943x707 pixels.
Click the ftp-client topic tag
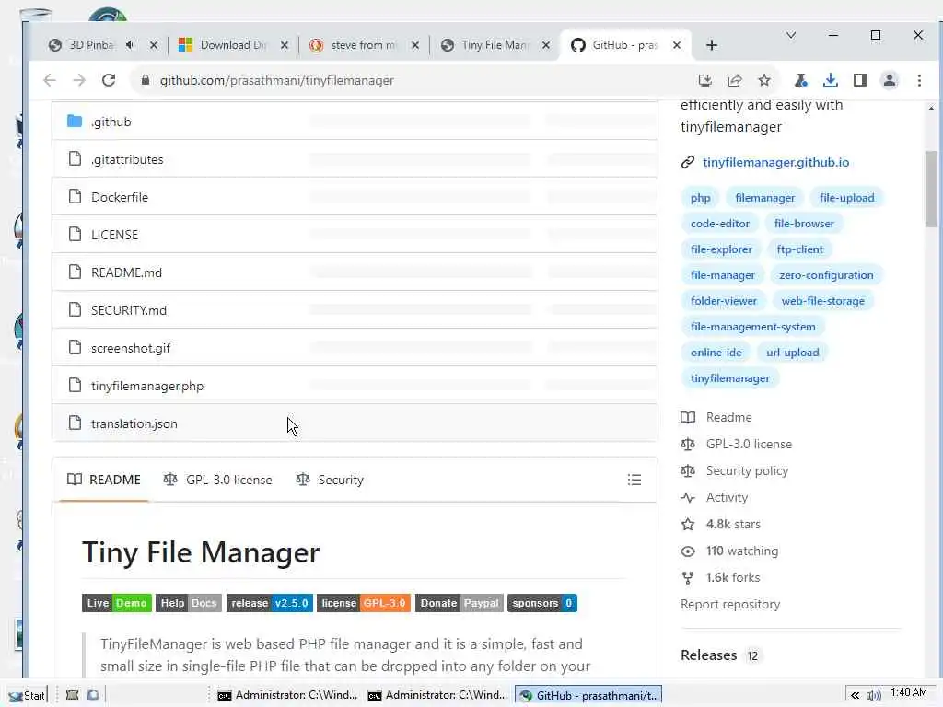point(800,249)
